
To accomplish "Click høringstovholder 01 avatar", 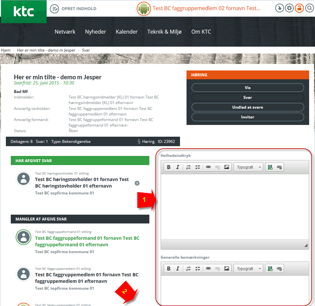I will (23, 179).
